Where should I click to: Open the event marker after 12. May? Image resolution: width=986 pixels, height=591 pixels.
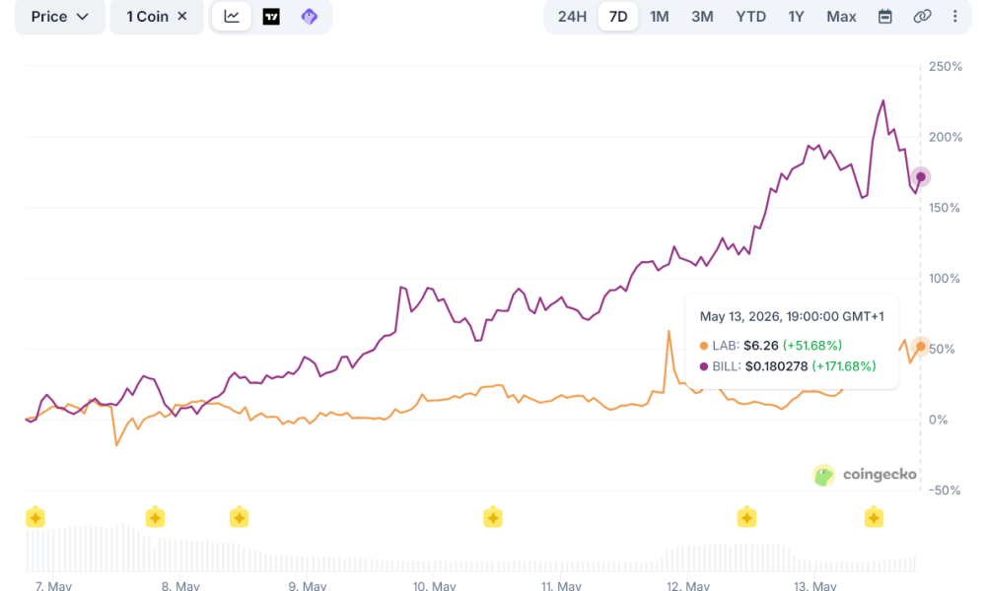[746, 517]
